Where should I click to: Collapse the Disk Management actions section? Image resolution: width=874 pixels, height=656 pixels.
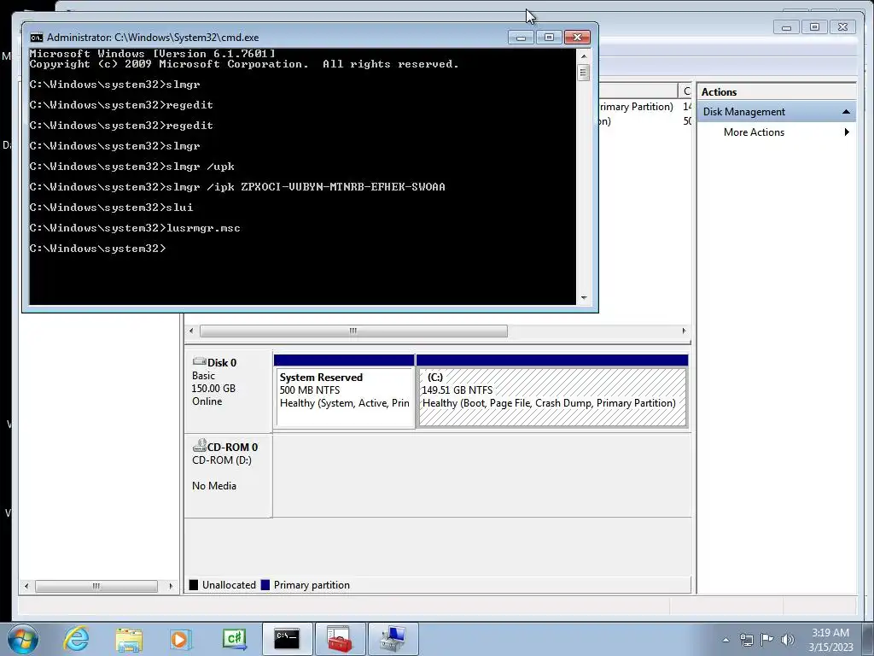846,112
